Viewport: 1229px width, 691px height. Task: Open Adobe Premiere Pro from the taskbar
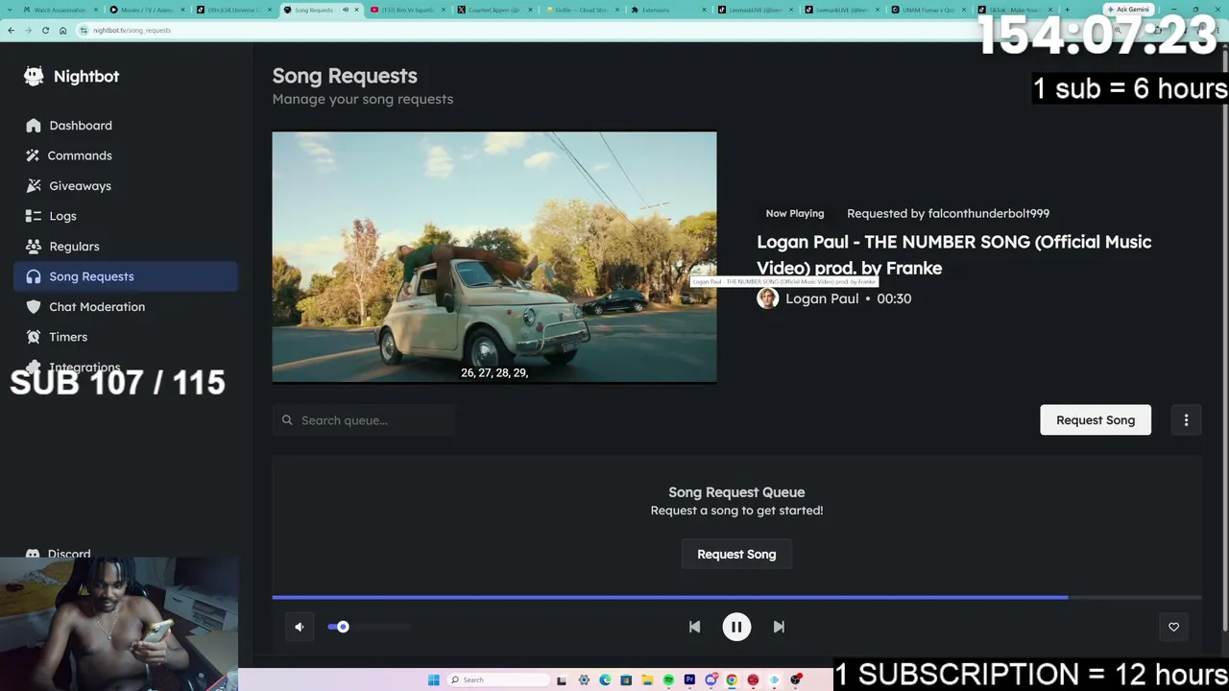click(x=689, y=680)
